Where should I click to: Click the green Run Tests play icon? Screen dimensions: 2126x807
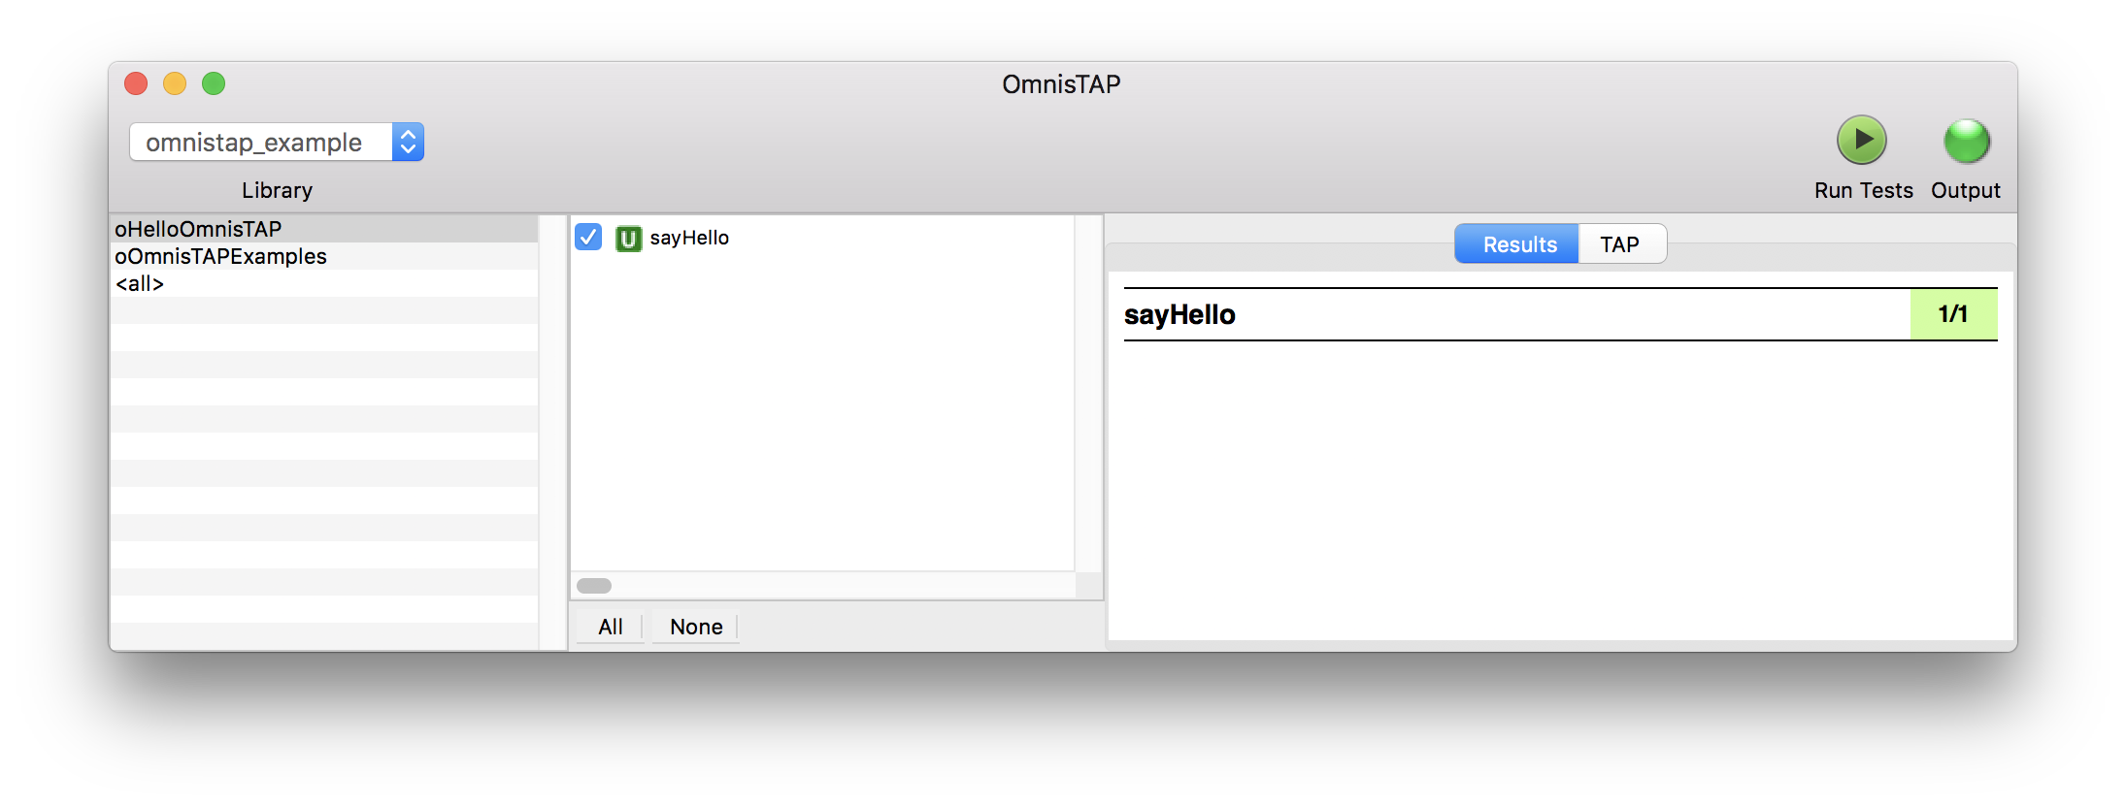click(1861, 141)
